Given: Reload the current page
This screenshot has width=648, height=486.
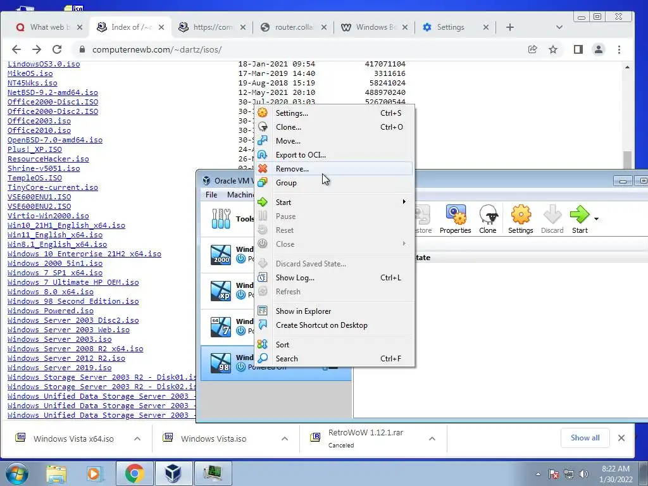Looking at the screenshot, I should (57, 49).
